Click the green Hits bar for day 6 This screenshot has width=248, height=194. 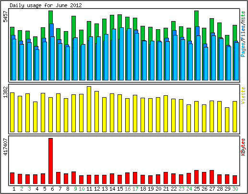[50, 17]
